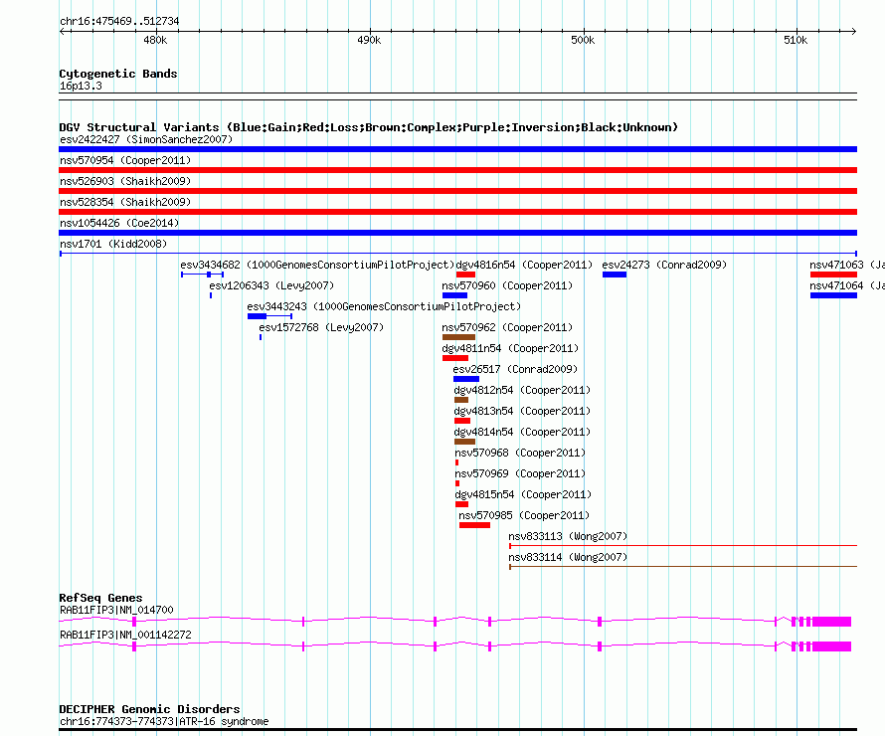Click the RefSeq Genes track title
The width and height of the screenshot is (885, 736).
click(x=100, y=597)
